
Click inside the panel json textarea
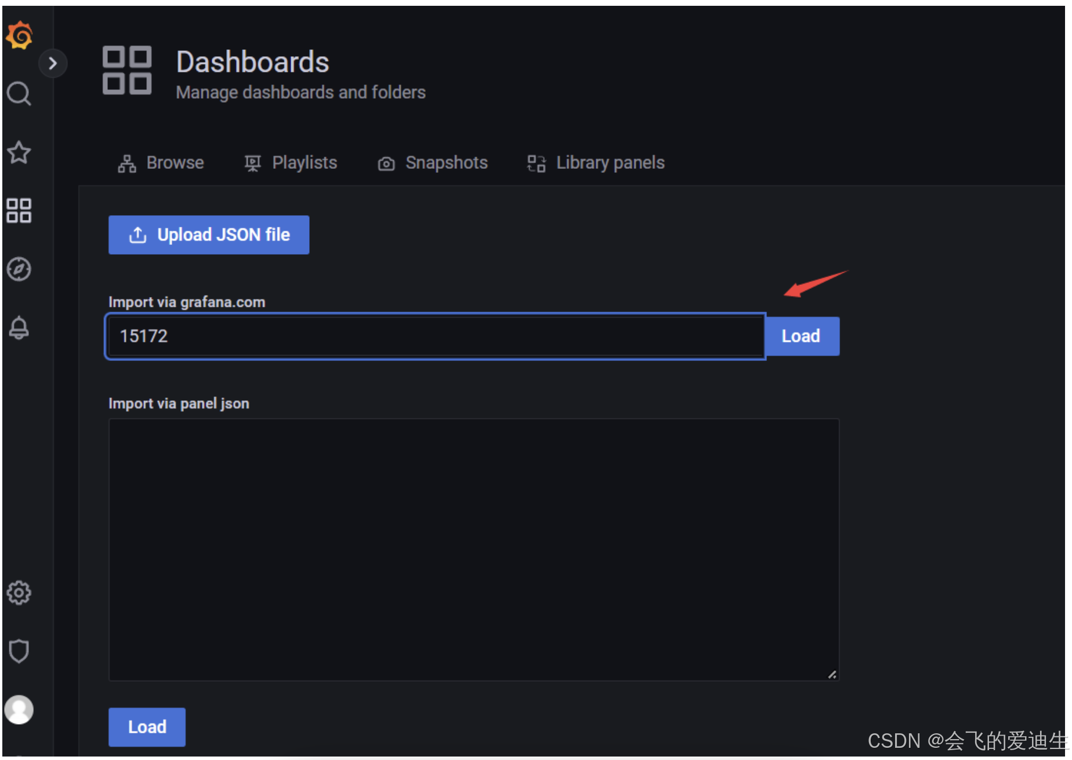pyautogui.click(x=473, y=549)
